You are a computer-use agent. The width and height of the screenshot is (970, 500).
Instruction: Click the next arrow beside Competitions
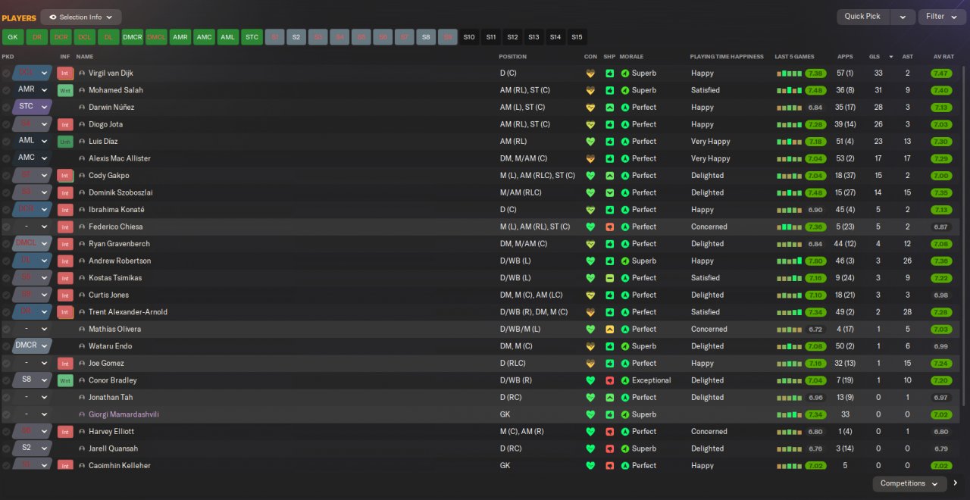pyautogui.click(x=955, y=483)
